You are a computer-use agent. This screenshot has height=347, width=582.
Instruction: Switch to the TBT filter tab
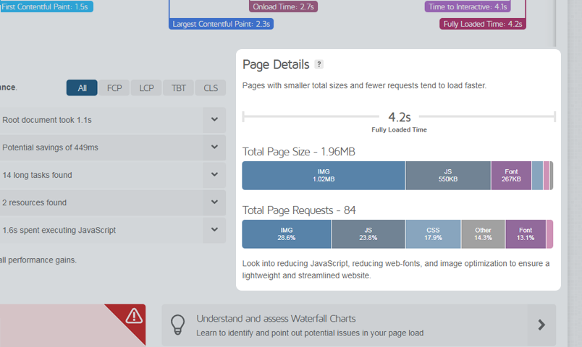(x=179, y=88)
